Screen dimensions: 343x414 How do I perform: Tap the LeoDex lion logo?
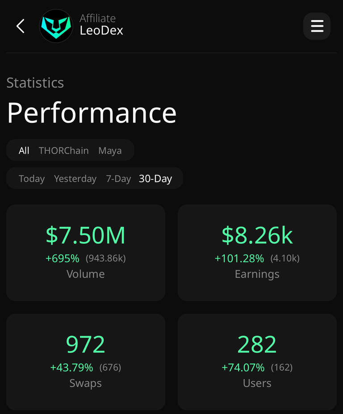[x=56, y=26]
